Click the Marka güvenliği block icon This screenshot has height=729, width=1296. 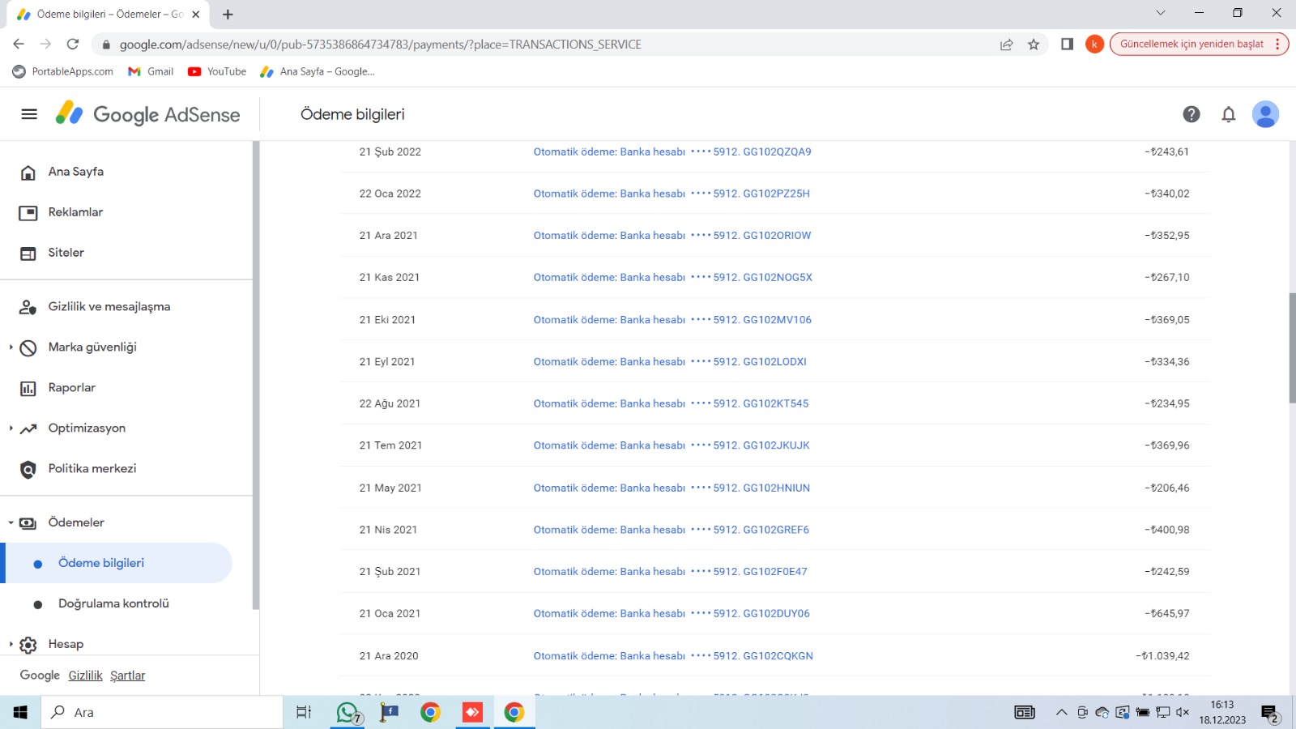coord(28,348)
